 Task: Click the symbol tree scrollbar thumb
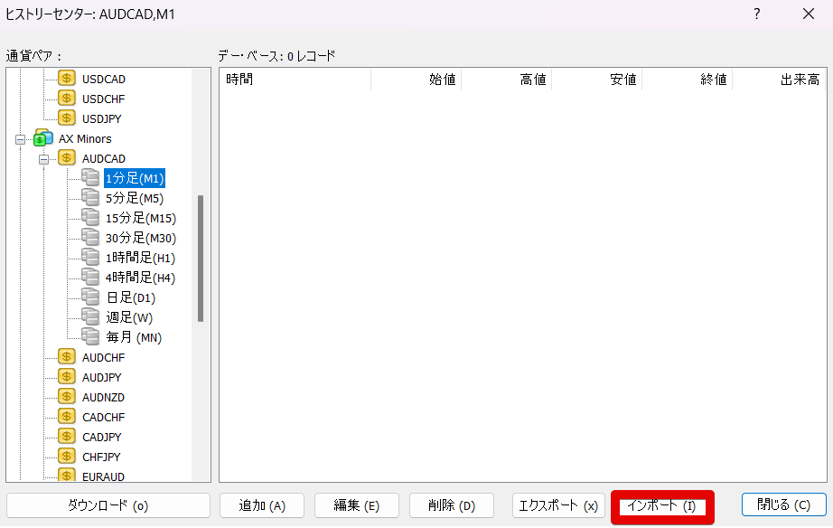[x=201, y=259]
